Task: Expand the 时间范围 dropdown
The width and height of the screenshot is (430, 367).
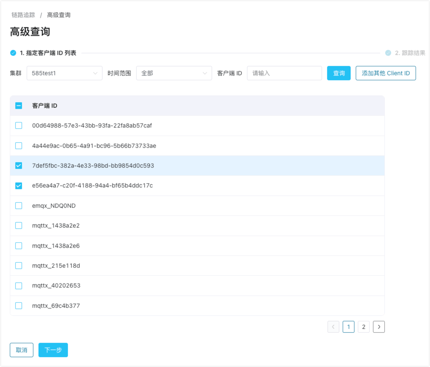Action: 174,73
